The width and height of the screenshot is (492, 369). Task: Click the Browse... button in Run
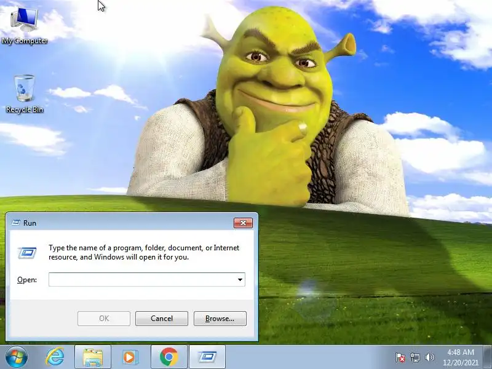pyautogui.click(x=220, y=319)
